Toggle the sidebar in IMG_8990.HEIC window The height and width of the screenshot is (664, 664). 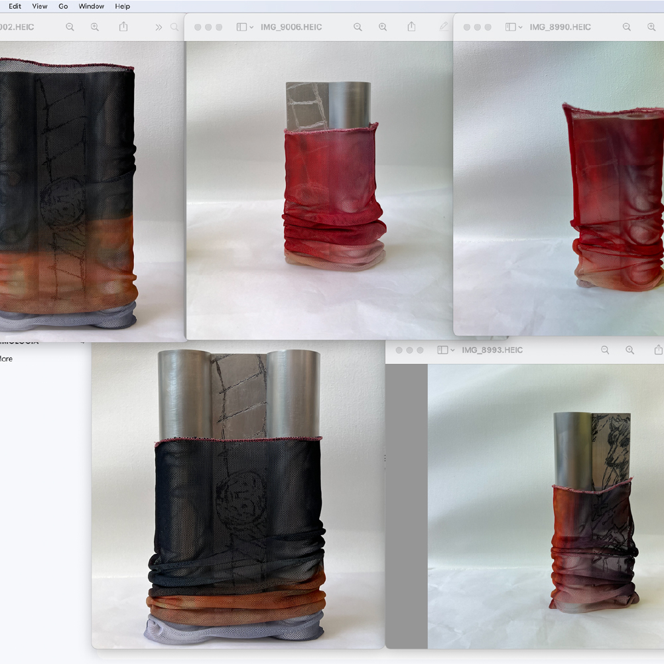pos(510,27)
